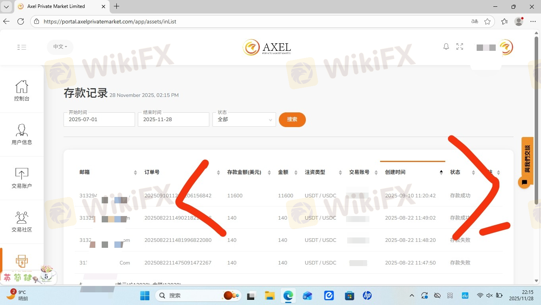The height and width of the screenshot is (305, 541).
Task: Click order number 202508221481996822080
Action: (178, 240)
